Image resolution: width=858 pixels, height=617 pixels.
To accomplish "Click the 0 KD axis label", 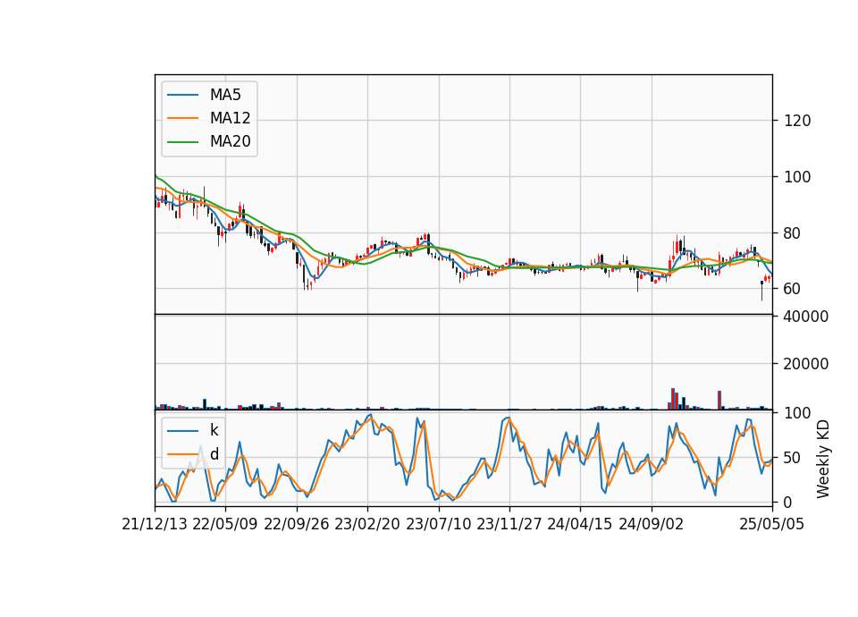I will (788, 503).
